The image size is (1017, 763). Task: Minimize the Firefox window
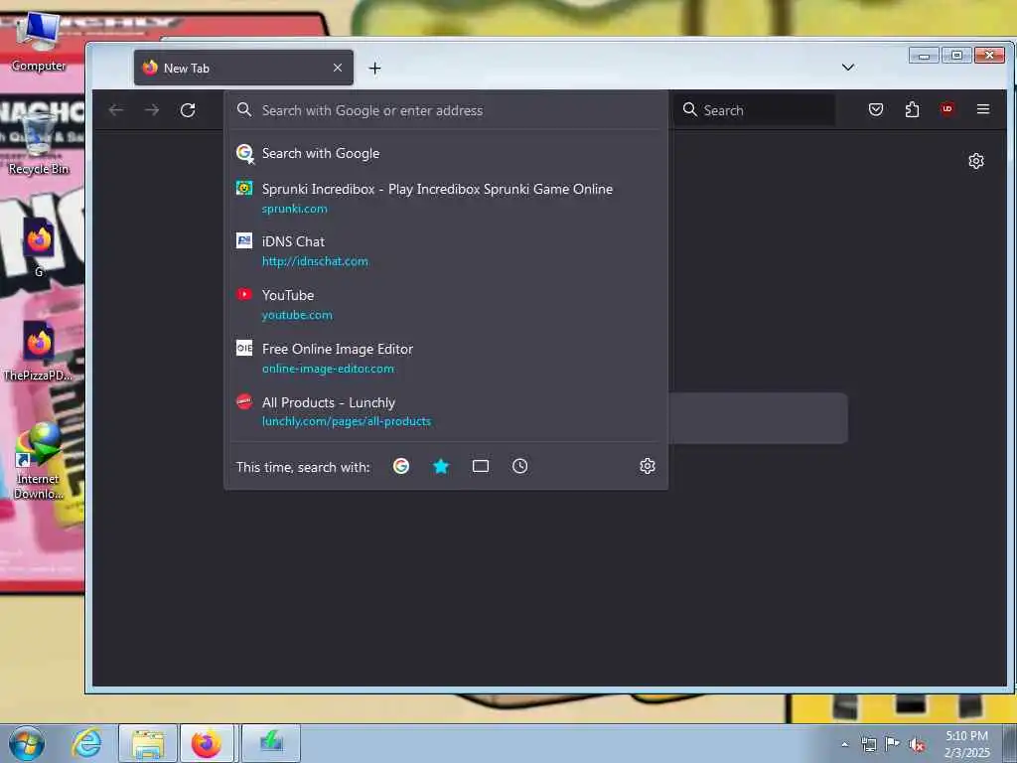[x=924, y=56]
